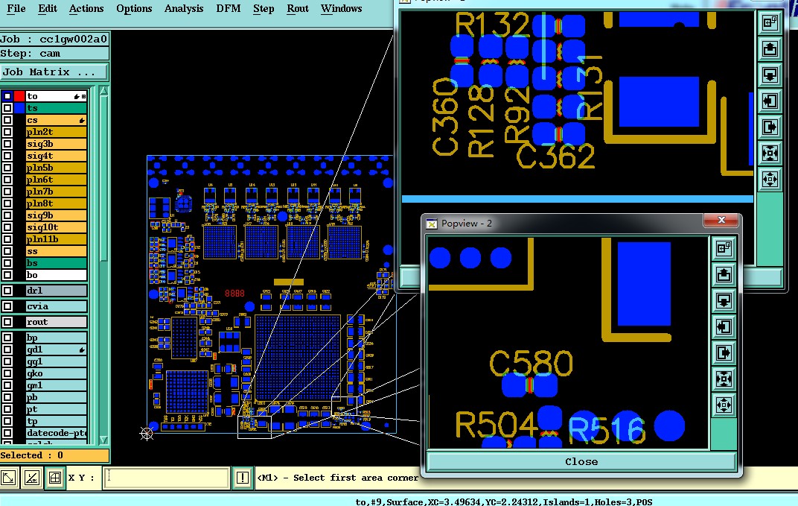Click the second coordinate-mode icon beside X Y

click(31, 478)
